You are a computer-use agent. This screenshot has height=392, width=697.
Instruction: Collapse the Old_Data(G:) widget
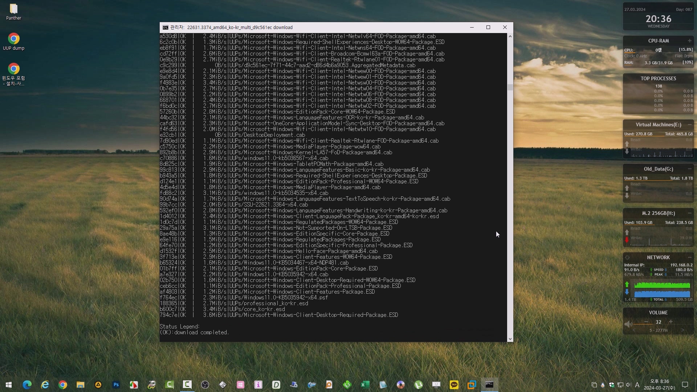pos(689,169)
